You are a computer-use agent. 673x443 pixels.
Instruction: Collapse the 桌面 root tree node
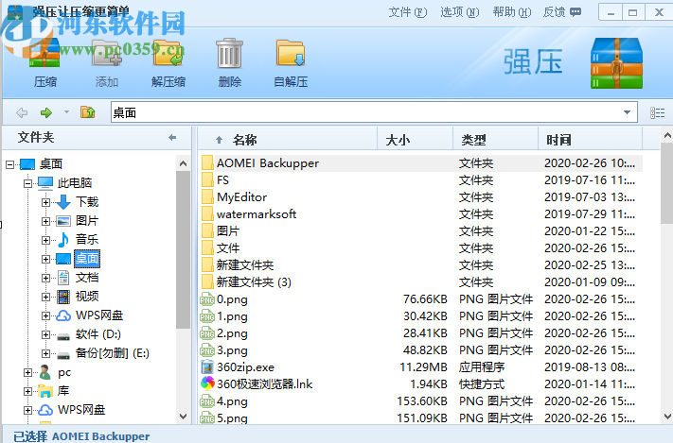tap(9, 164)
